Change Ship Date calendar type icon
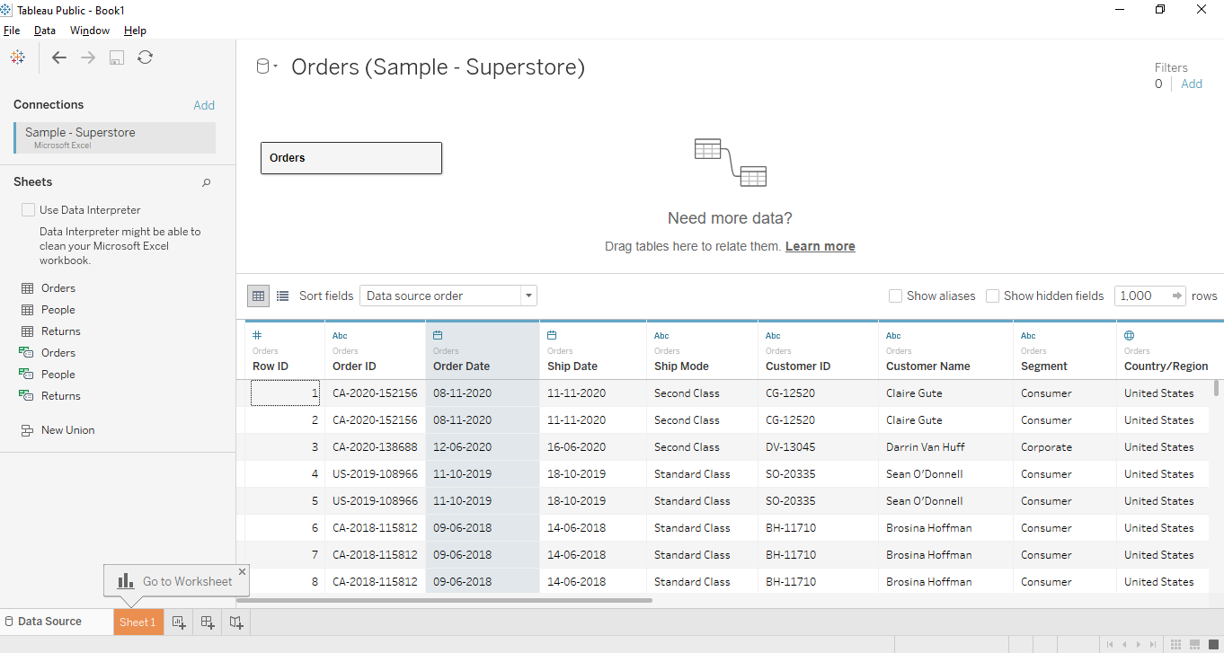The height and width of the screenshot is (653, 1224). coord(552,335)
